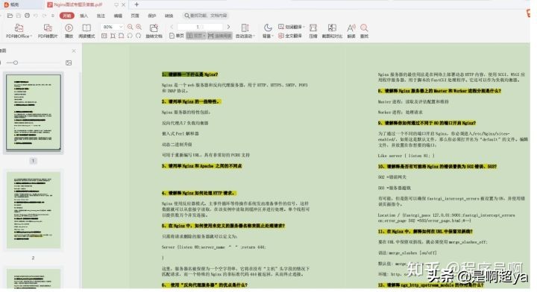537x292 pixels.
Task: Expand the quick access customize arrow
Action: pyautogui.click(x=53, y=16)
